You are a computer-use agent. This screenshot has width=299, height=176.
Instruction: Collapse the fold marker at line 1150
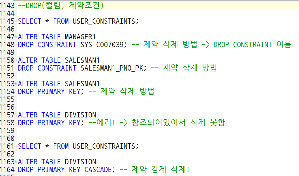[x=16, y=60]
